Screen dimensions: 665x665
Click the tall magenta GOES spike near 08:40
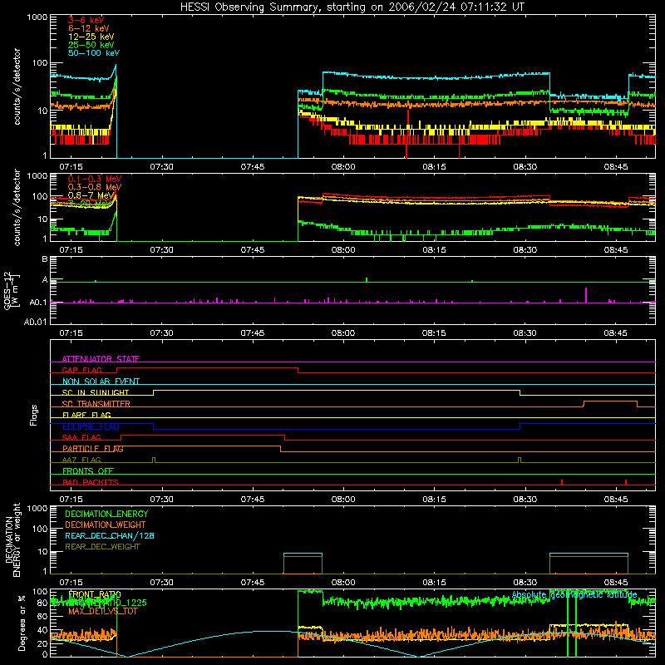[586, 295]
